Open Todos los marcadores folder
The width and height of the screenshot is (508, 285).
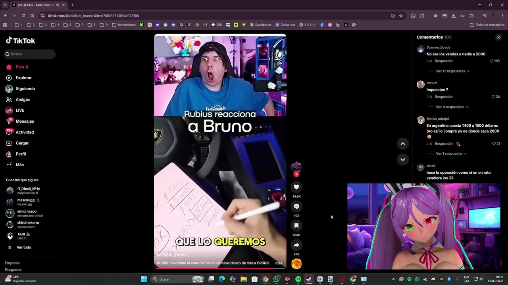(487, 25)
